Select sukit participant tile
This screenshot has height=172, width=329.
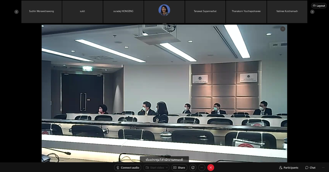(x=82, y=11)
